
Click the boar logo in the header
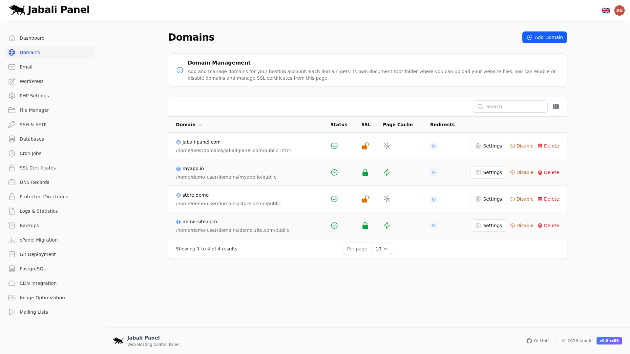(x=17, y=10)
